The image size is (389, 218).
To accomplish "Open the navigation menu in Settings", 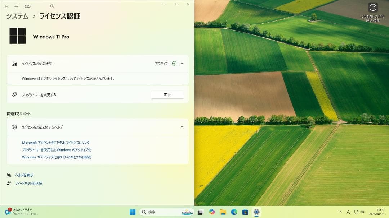I will (x=15, y=6).
